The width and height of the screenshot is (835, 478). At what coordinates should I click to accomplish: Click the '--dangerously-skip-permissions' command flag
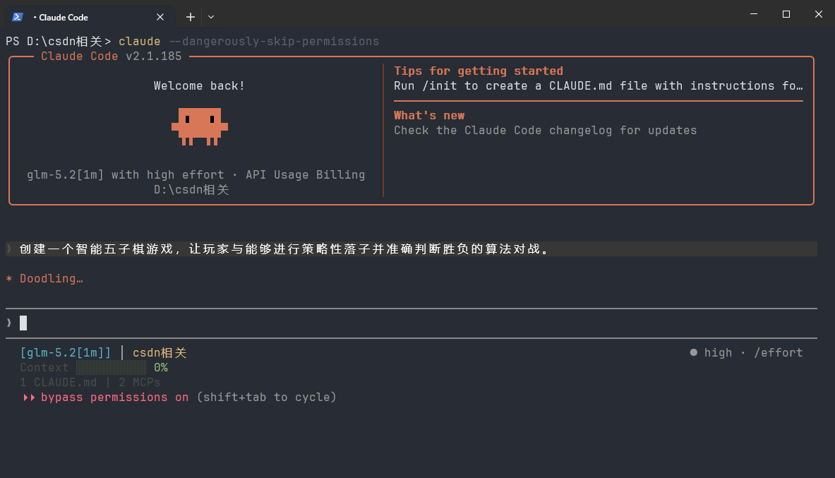tap(274, 42)
